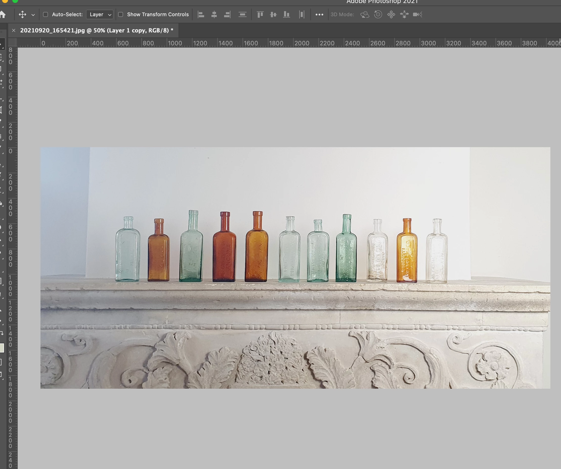This screenshot has width=561, height=469.
Task: Enable the Auto-Select checkbox
Action: 46,14
